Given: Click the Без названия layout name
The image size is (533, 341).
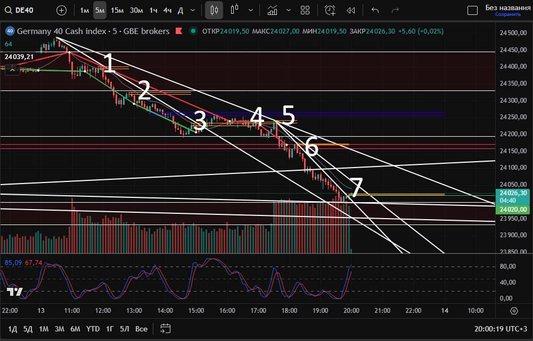Looking at the screenshot, I should tap(503, 7).
